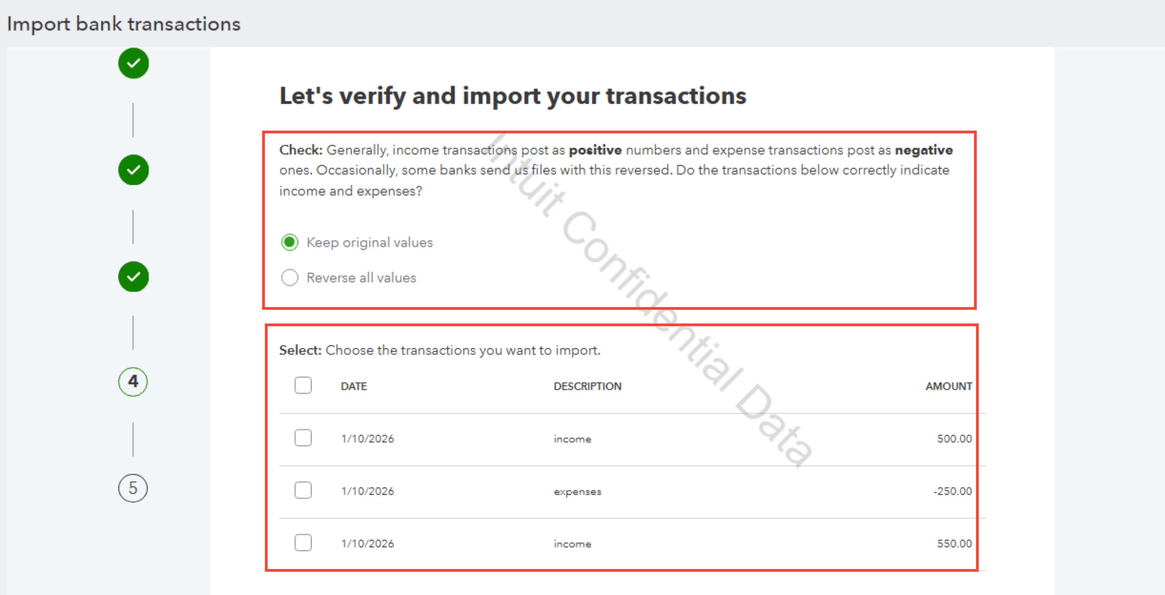Click the 550.00 amount cell
Image resolution: width=1165 pixels, height=595 pixels.
tap(954, 543)
